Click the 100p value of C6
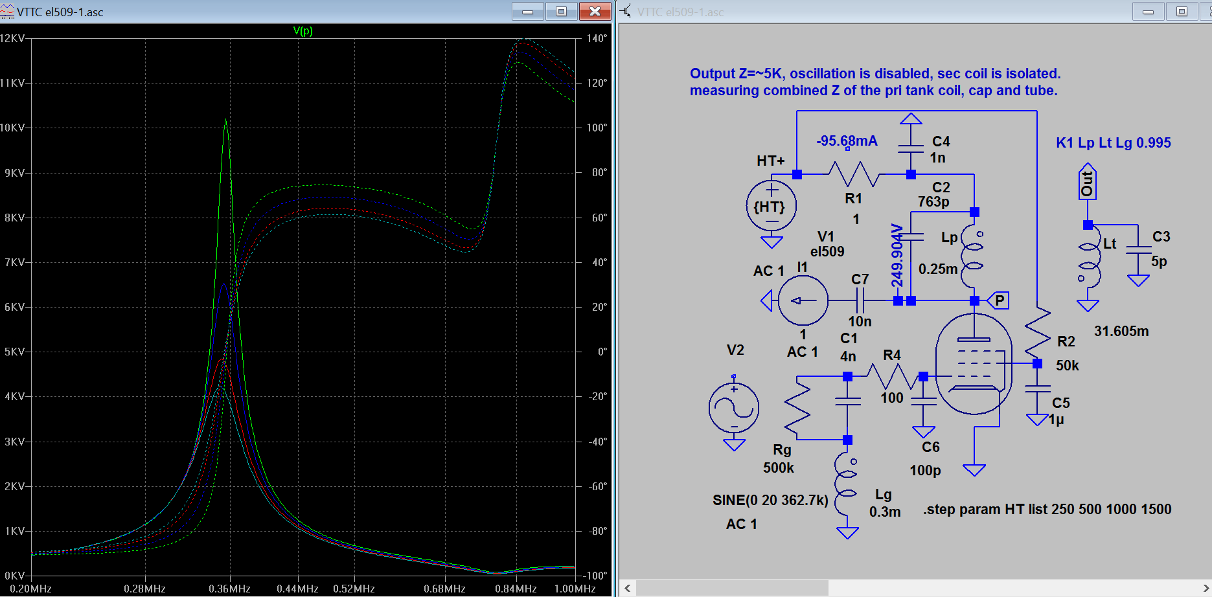This screenshot has height=597, width=1212. 925,471
